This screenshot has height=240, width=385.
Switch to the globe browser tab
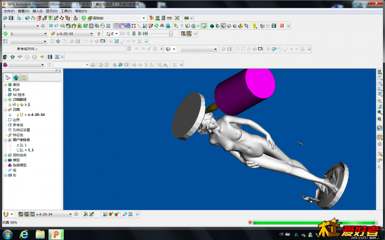(16, 77)
